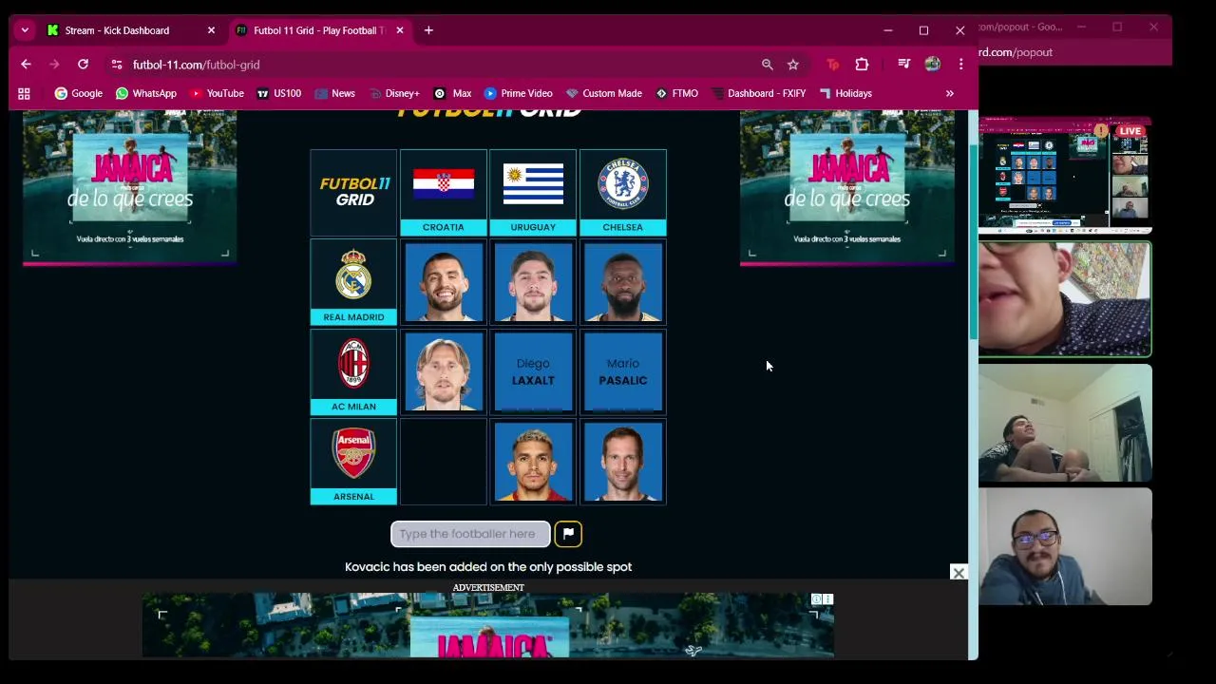Screen dimensions: 1216x684
Task: Open the Google bookmark
Action: [78, 93]
